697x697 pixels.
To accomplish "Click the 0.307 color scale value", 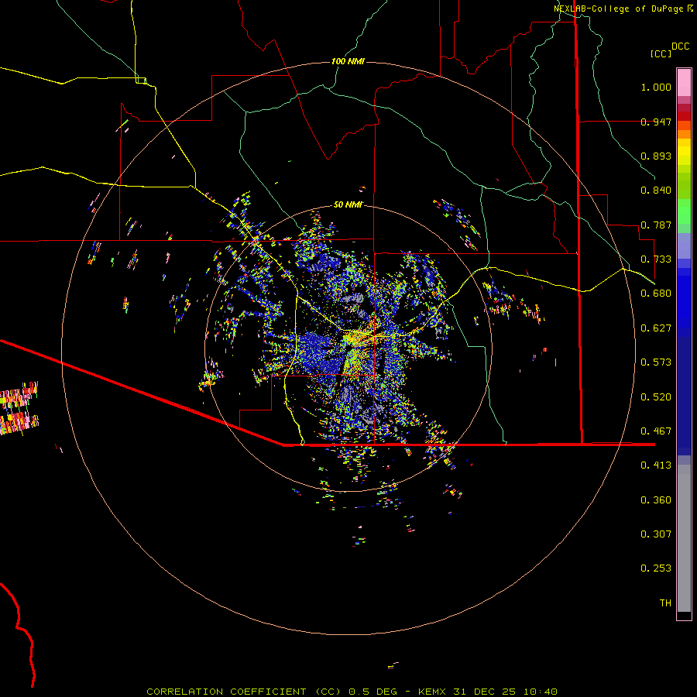I will [656, 534].
